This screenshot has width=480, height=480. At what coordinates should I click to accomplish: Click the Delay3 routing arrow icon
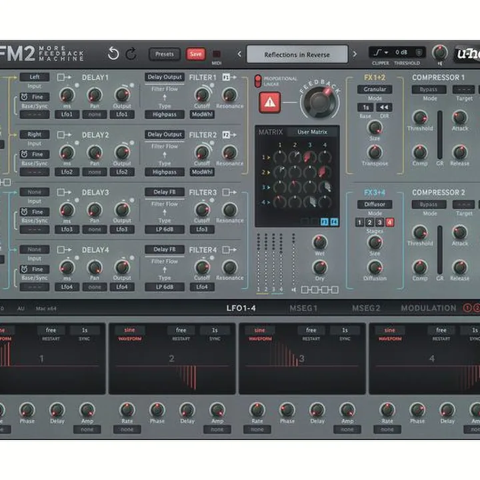pos(64,192)
